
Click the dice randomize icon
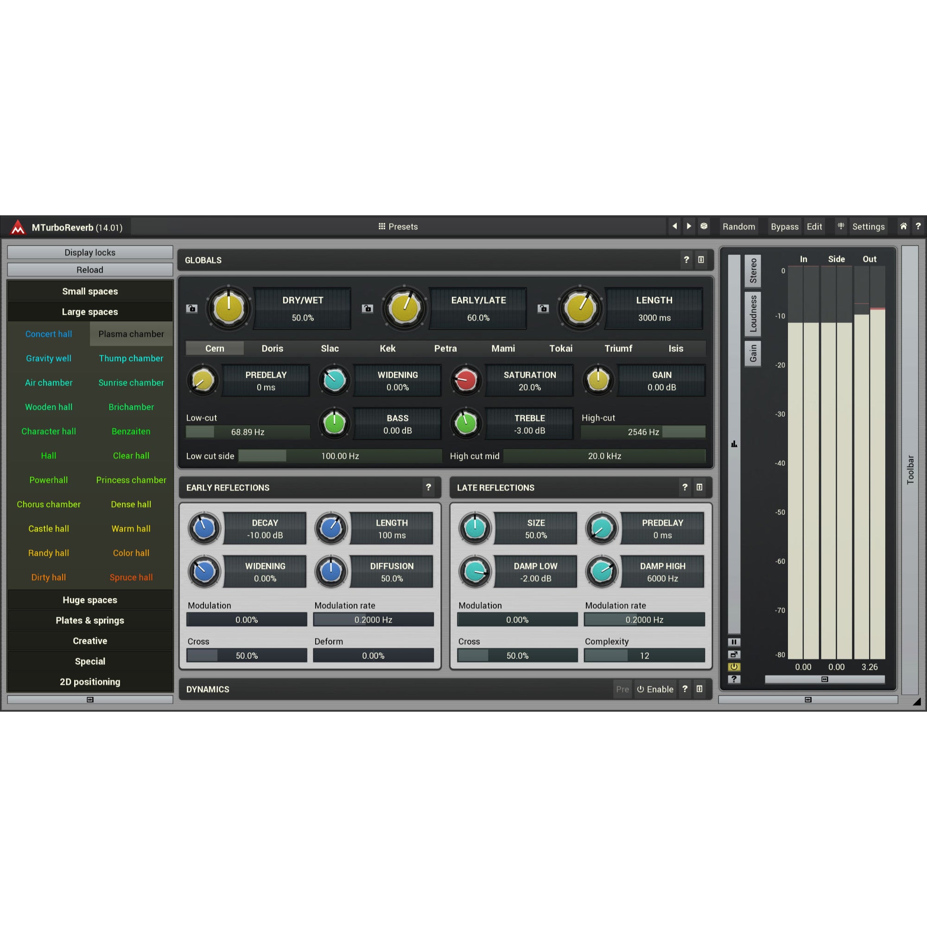[704, 226]
